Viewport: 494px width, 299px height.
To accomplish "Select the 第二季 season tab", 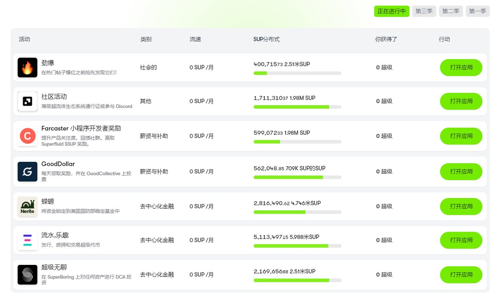I will click(451, 11).
